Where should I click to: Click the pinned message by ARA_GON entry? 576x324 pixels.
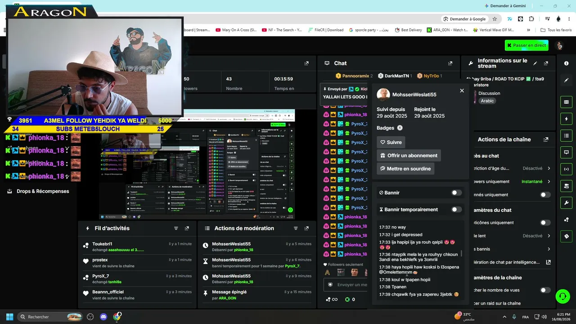tap(256, 295)
